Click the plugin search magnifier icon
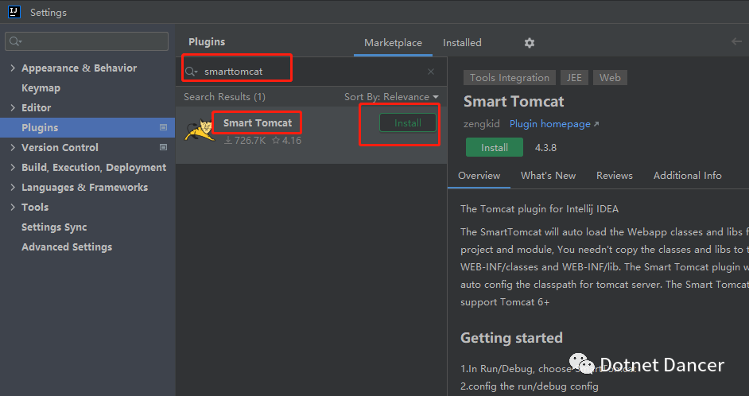 click(x=191, y=72)
